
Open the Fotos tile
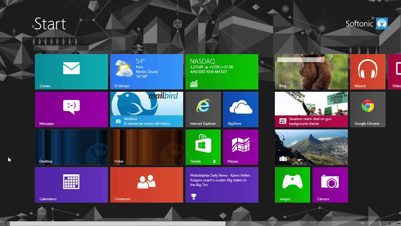(147, 147)
